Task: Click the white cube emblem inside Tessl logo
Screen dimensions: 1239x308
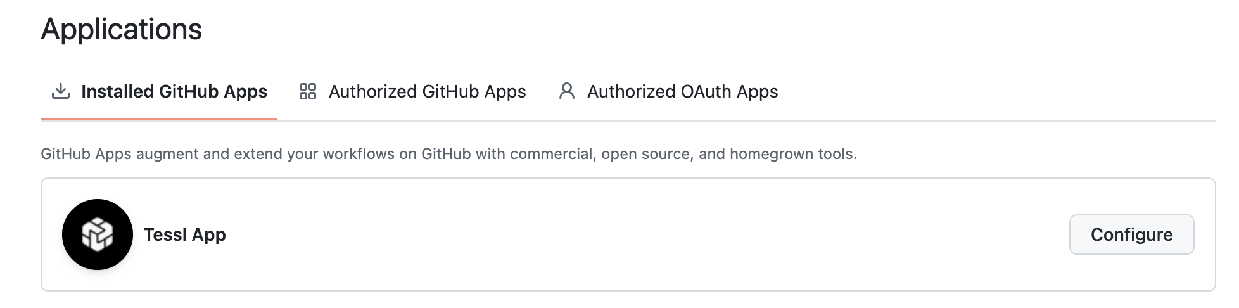Action: tap(98, 234)
